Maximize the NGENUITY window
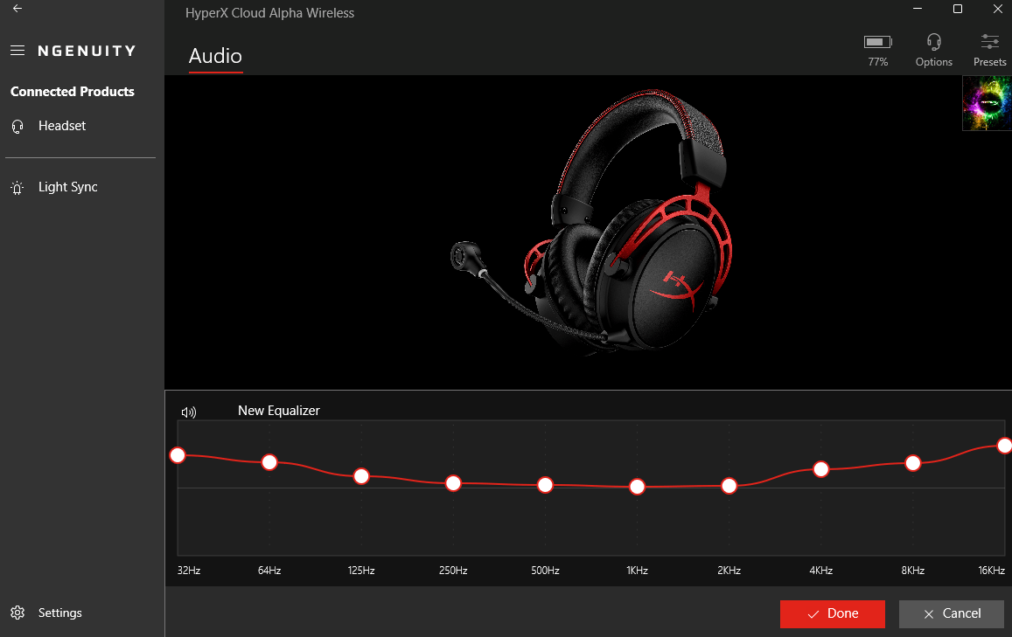Viewport: 1012px width, 637px height. pyautogui.click(x=958, y=9)
